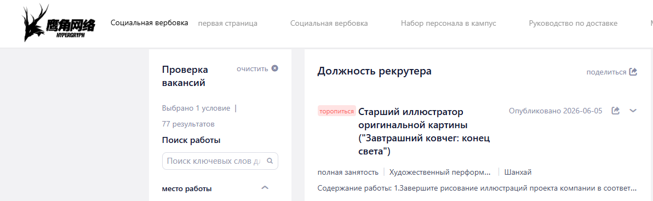Focus the Поиск ключевых слов input field
Screen dimensions: 653x201
[x=220, y=160]
